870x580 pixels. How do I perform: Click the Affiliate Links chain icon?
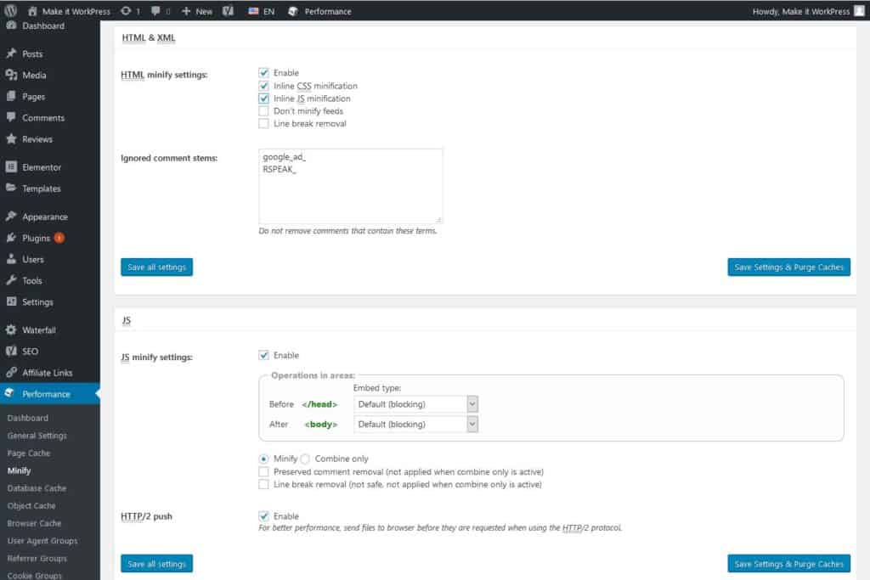coord(11,373)
